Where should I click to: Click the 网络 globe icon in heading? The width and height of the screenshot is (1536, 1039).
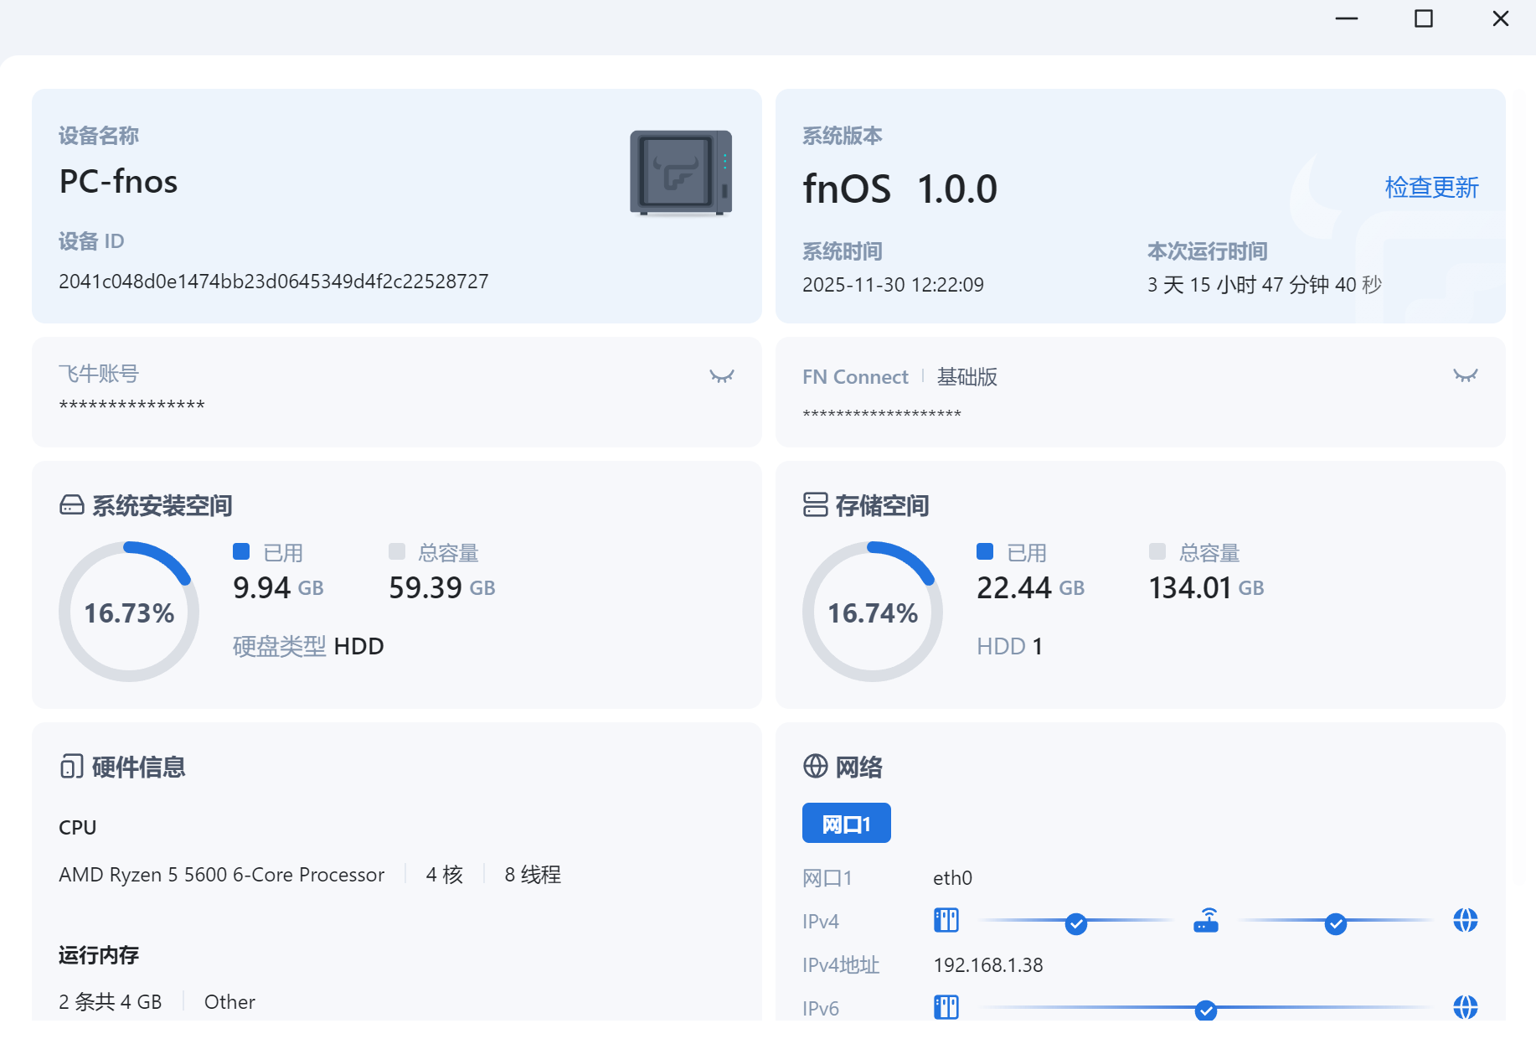click(x=815, y=767)
